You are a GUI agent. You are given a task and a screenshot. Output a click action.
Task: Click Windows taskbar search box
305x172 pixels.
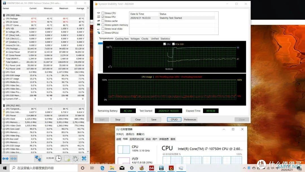44,168
